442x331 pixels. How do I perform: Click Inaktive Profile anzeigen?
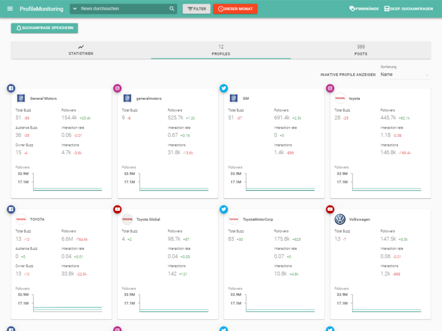pos(348,75)
